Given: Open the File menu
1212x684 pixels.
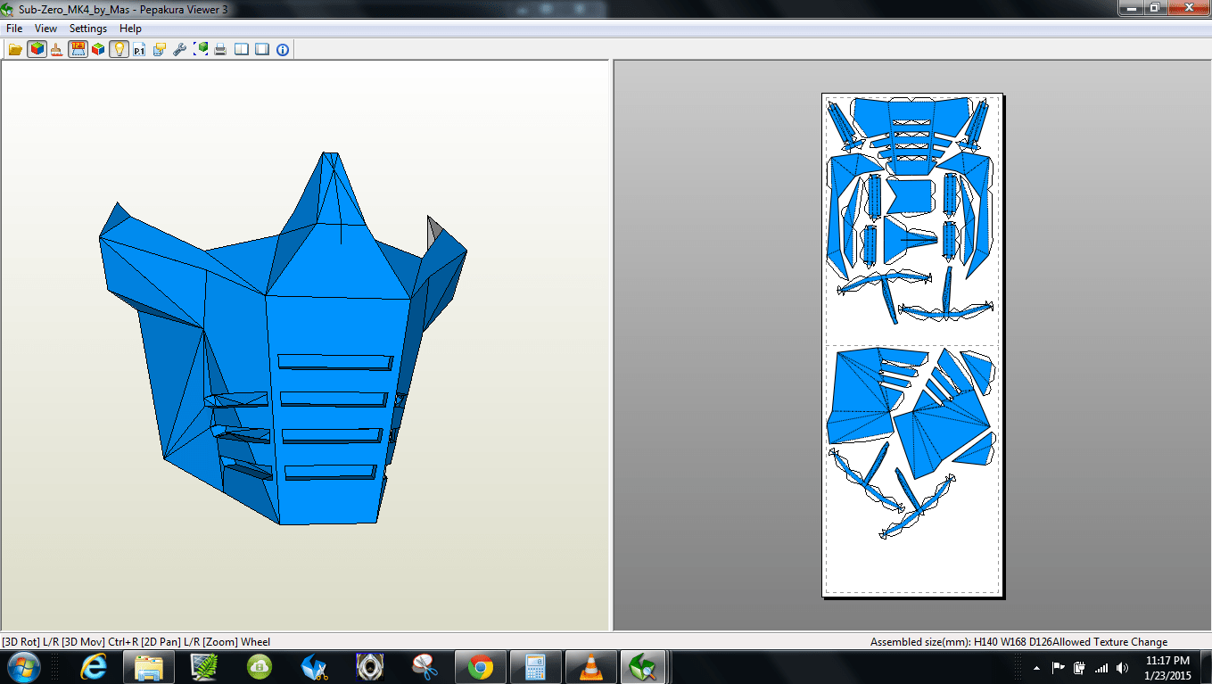Looking at the screenshot, I should [14, 29].
